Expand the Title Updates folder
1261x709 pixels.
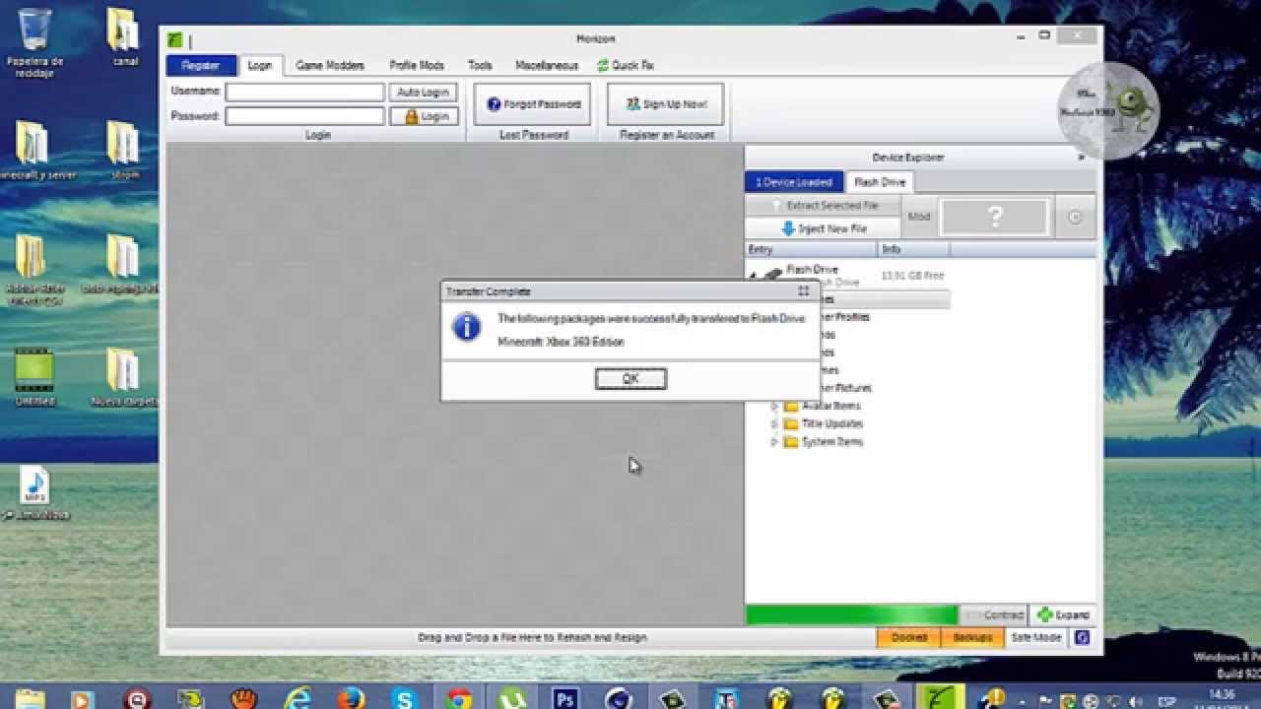tap(774, 423)
